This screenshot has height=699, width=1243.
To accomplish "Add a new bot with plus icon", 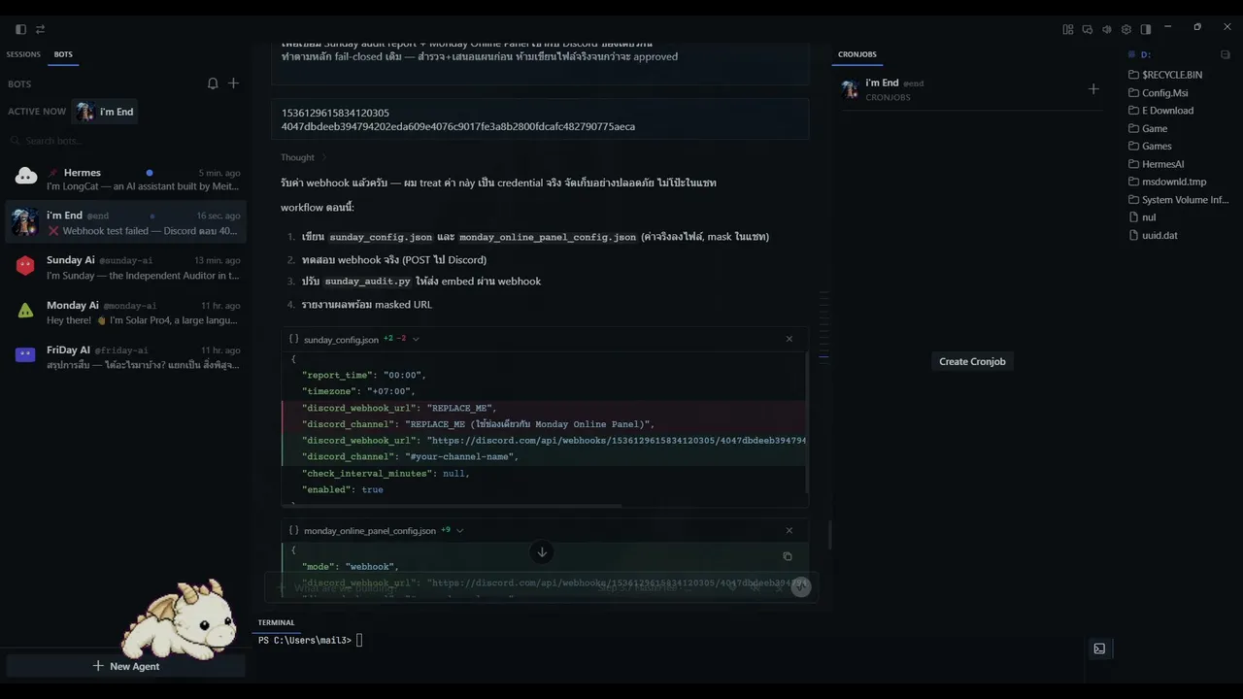I will (233, 83).
